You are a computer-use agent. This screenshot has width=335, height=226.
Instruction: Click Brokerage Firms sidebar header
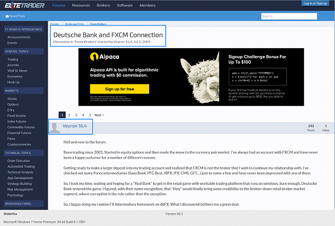click(x=24, y=204)
